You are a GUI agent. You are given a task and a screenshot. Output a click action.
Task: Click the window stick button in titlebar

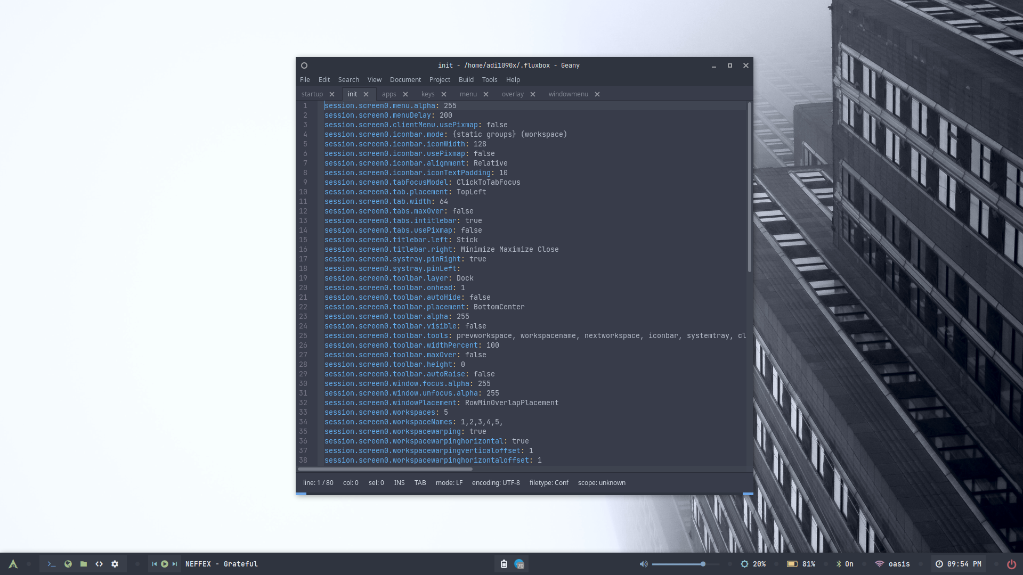coord(304,65)
